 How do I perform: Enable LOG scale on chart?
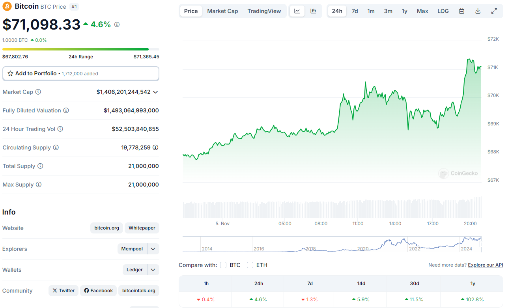click(443, 11)
